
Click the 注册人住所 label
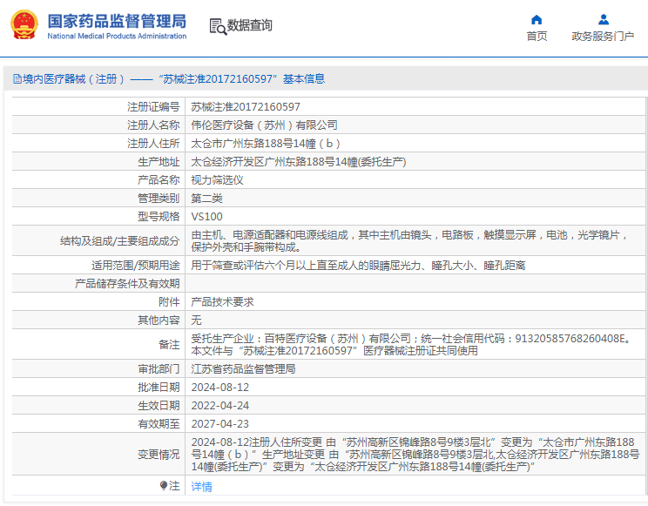point(153,144)
